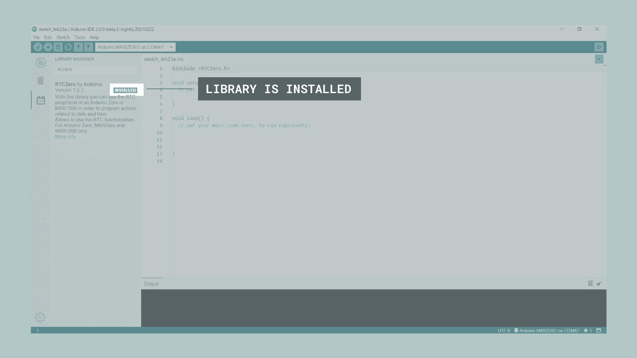Click the Output panel title
Screen dimensions: 637x358
[x=151, y=284]
